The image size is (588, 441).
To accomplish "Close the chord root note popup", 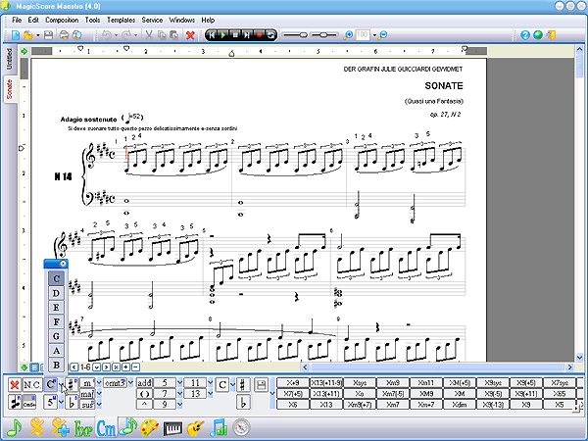I will click(63, 264).
